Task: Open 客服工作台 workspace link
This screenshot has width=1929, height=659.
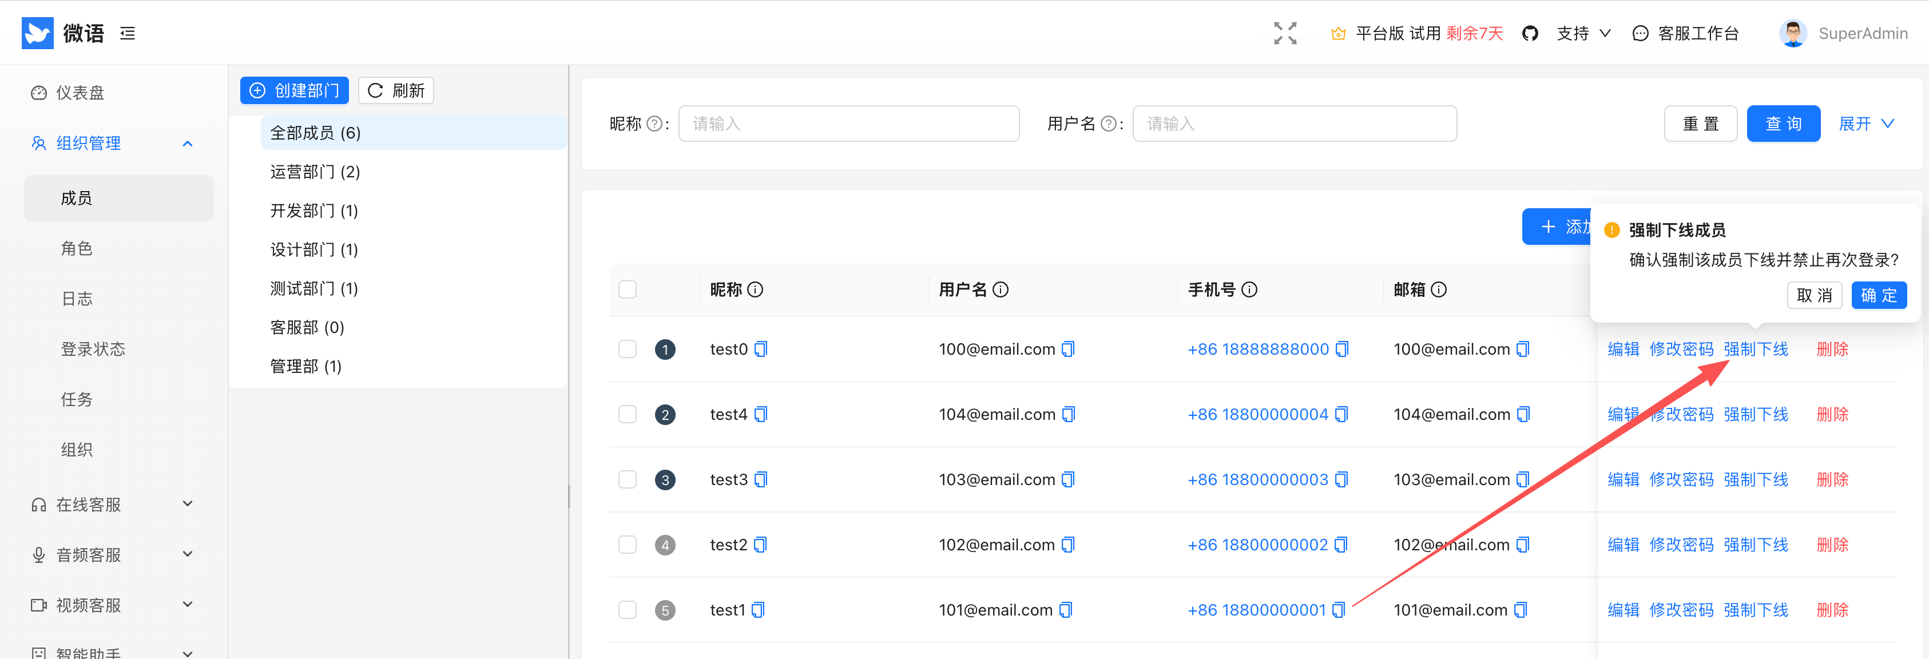Action: click(1685, 33)
